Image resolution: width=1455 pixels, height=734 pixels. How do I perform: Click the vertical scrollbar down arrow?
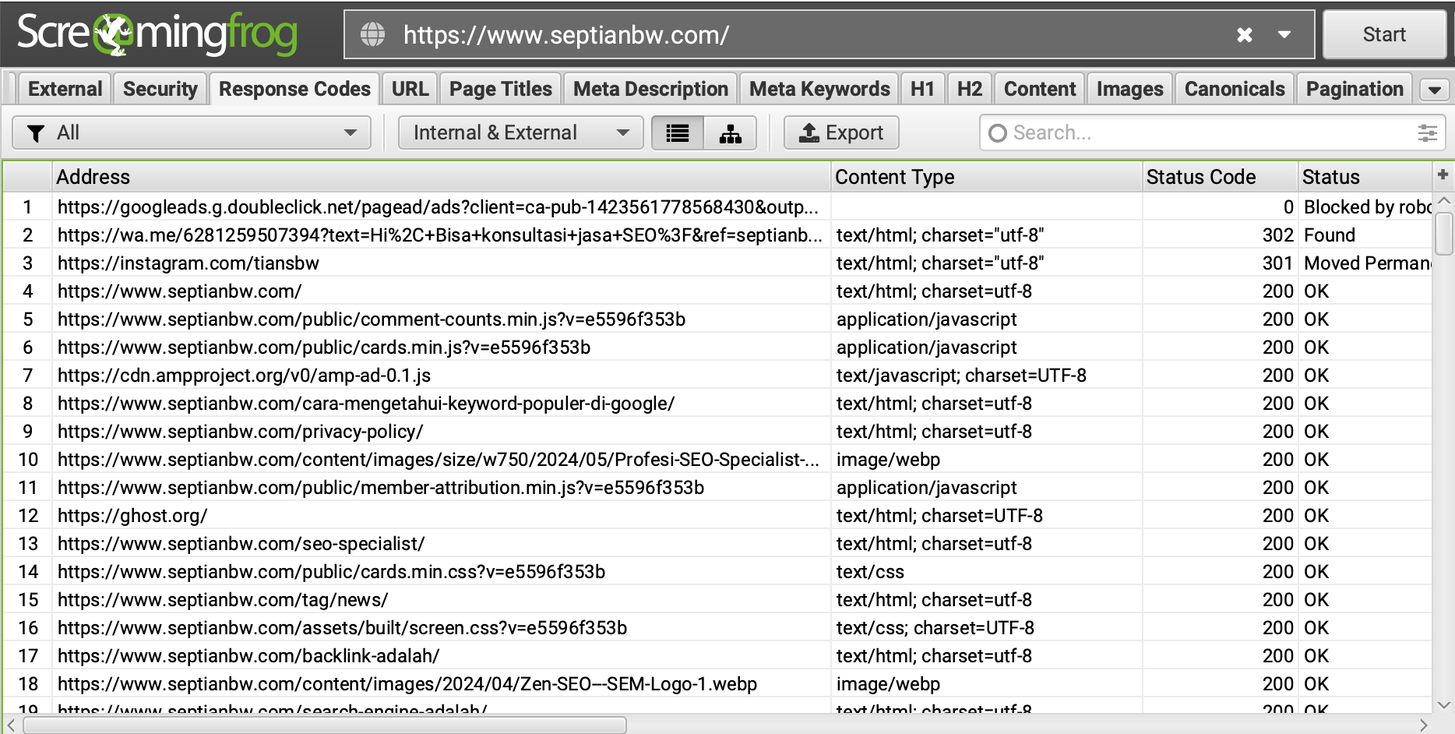pos(1443,704)
